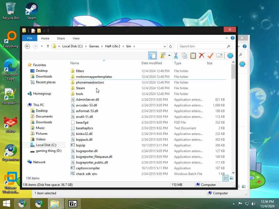The height and width of the screenshot is (209, 279).
Task: Click the orange checkmark Properties icon
Action: pos(210,56)
